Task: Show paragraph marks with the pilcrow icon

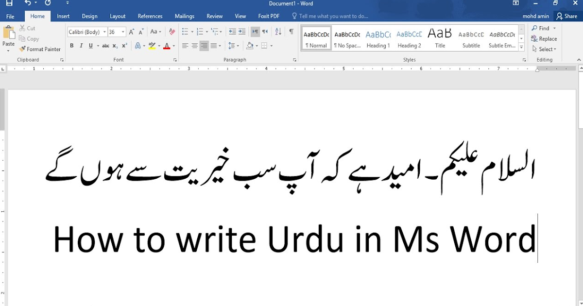Action: point(291,32)
